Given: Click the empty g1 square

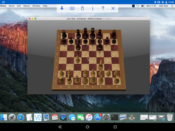Looking at the screenshot, I should [109, 81].
